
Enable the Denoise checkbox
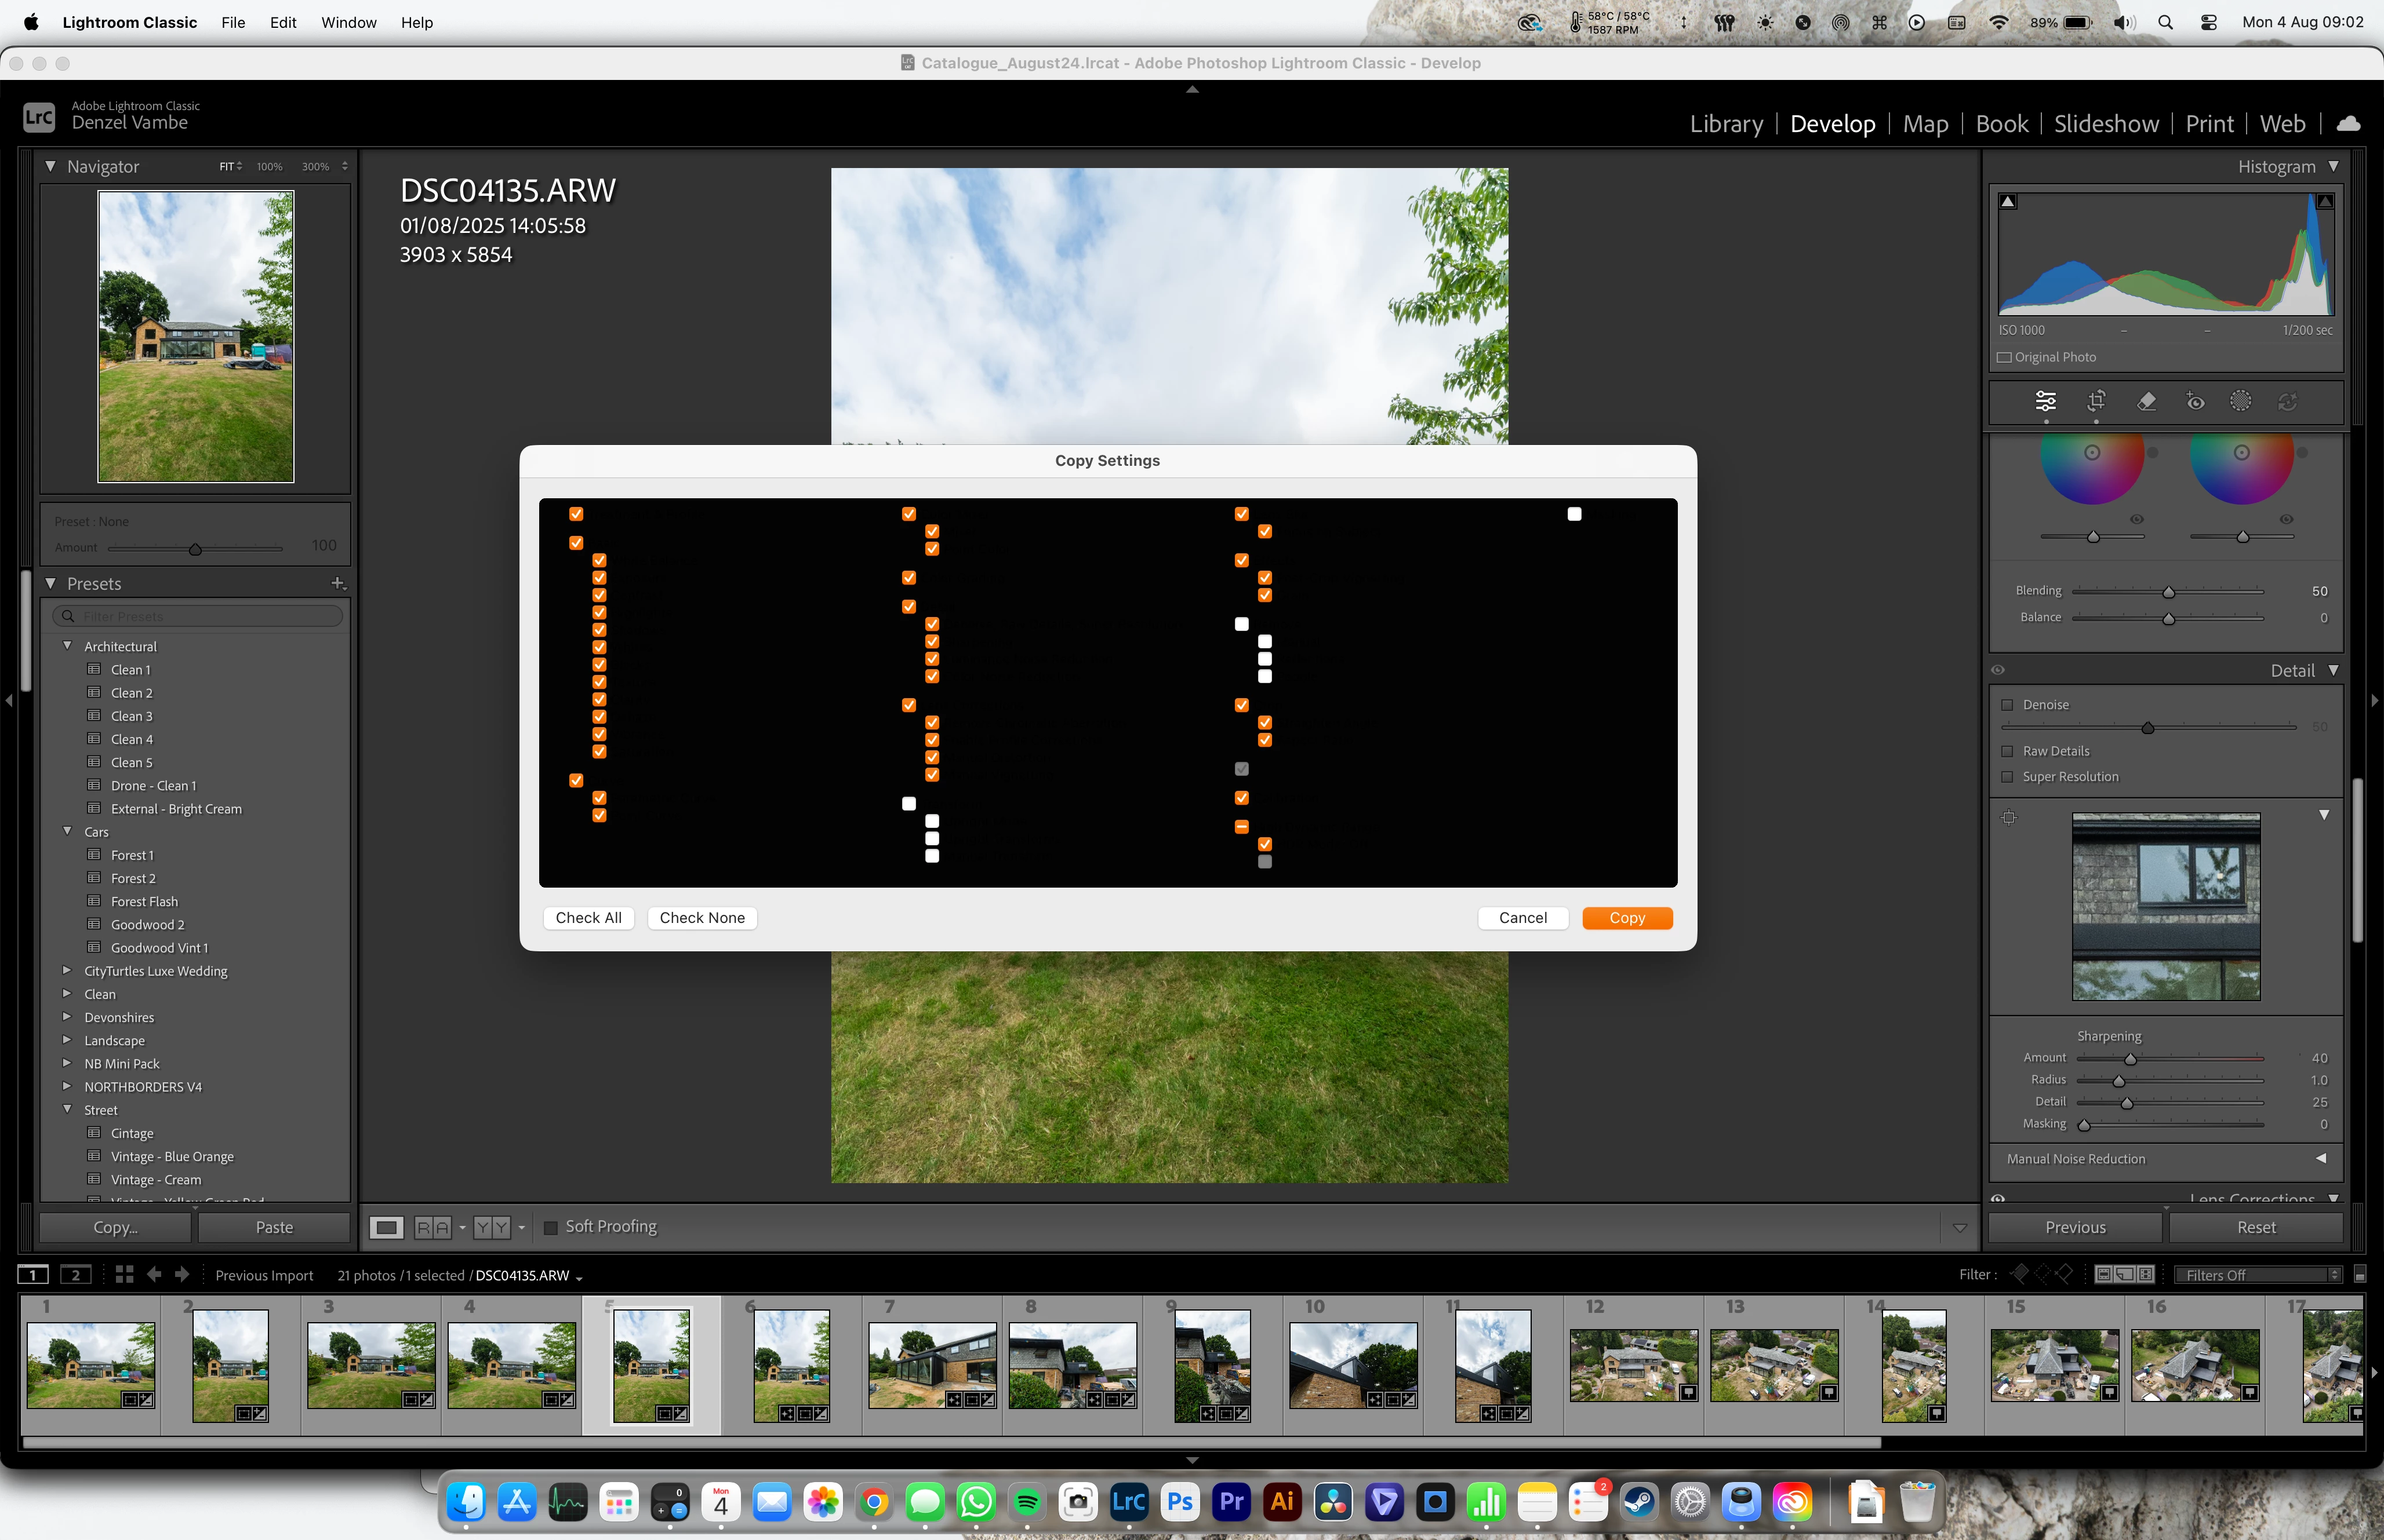[x=2007, y=705]
